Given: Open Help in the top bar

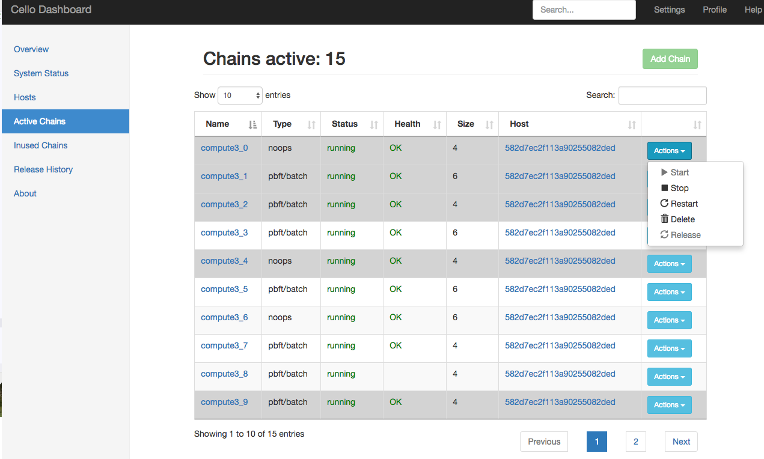Looking at the screenshot, I should tap(753, 10).
